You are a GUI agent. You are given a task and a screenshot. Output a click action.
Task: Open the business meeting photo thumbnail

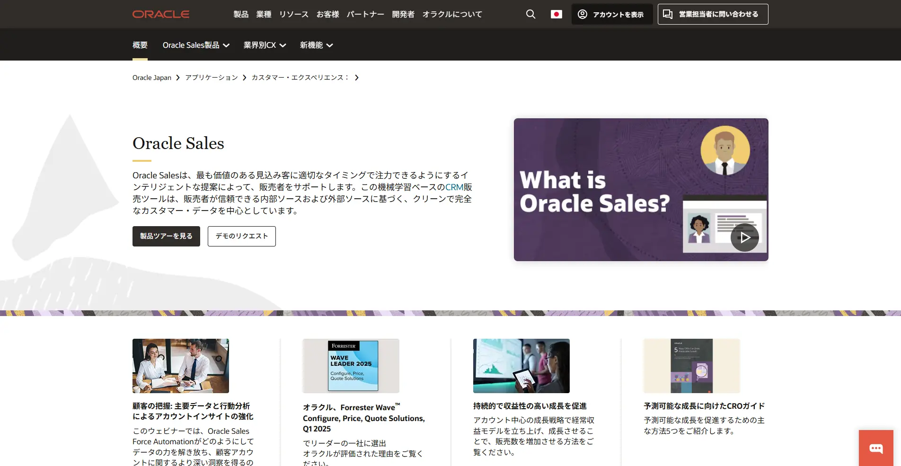(181, 366)
